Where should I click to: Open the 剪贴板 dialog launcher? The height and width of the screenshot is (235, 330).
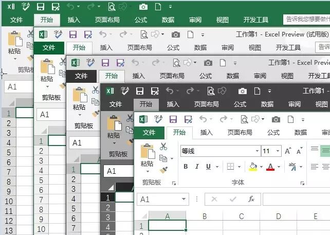pos(174,184)
